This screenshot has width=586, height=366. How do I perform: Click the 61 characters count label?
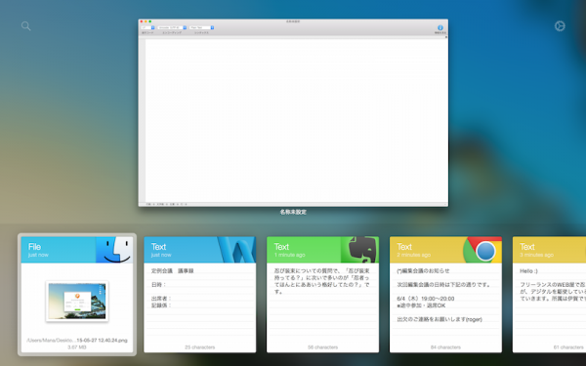568,347
